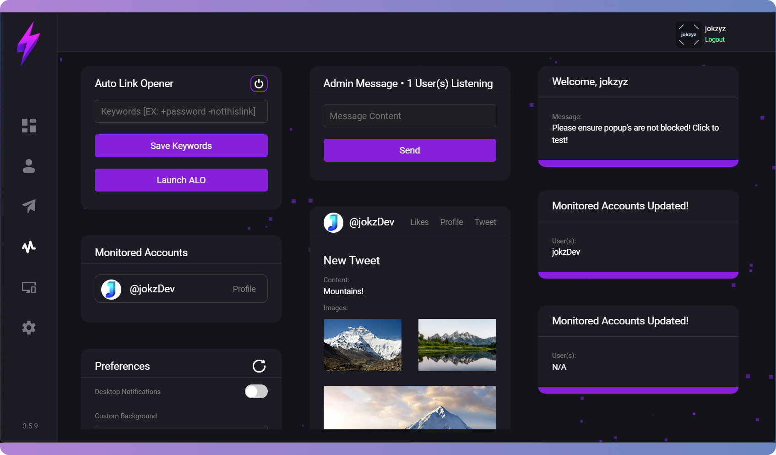
Task: Switch to the Likes tab
Action: [x=419, y=222]
